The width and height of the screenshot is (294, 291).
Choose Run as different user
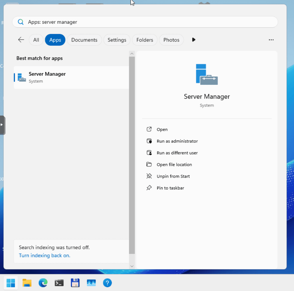point(177,153)
